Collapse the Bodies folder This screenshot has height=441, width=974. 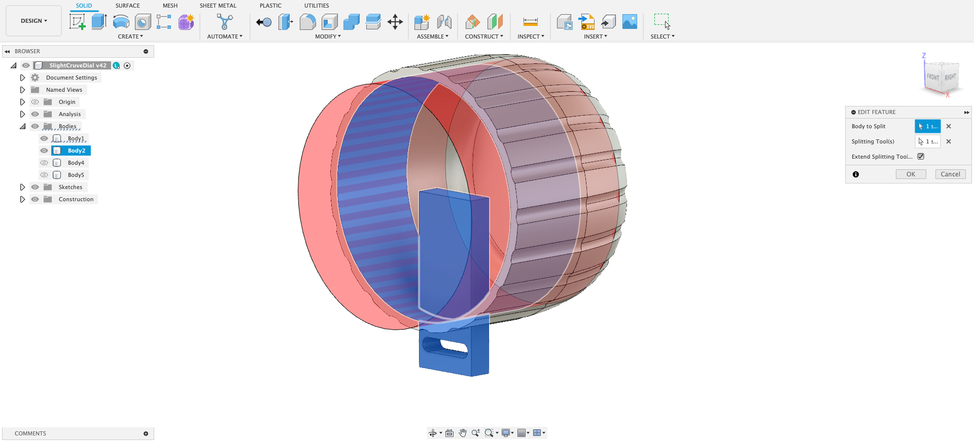[x=22, y=126]
